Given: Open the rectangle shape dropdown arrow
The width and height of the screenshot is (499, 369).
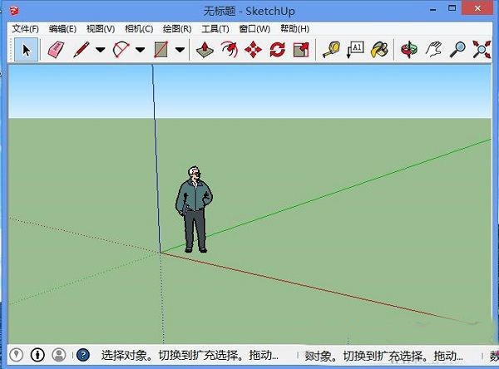Looking at the screenshot, I should 180,50.
